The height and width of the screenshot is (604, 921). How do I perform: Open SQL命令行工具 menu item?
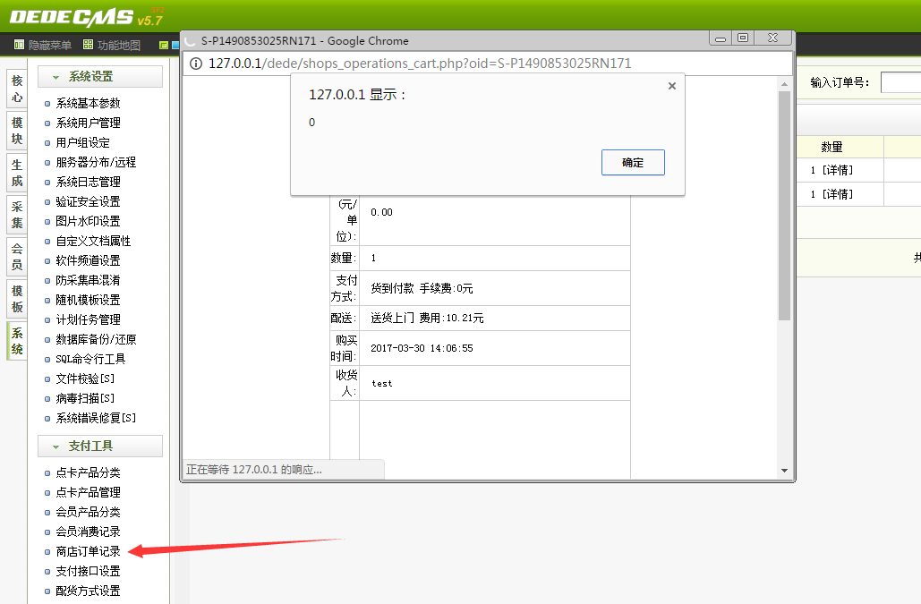click(90, 359)
